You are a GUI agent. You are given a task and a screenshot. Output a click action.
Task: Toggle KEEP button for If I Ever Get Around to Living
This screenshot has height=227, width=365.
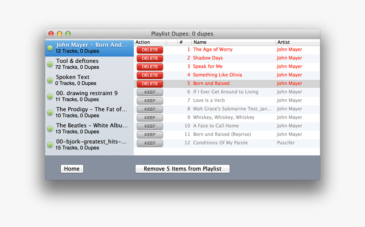click(x=150, y=92)
